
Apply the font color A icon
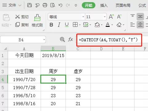pyautogui.click(x=108, y=25)
